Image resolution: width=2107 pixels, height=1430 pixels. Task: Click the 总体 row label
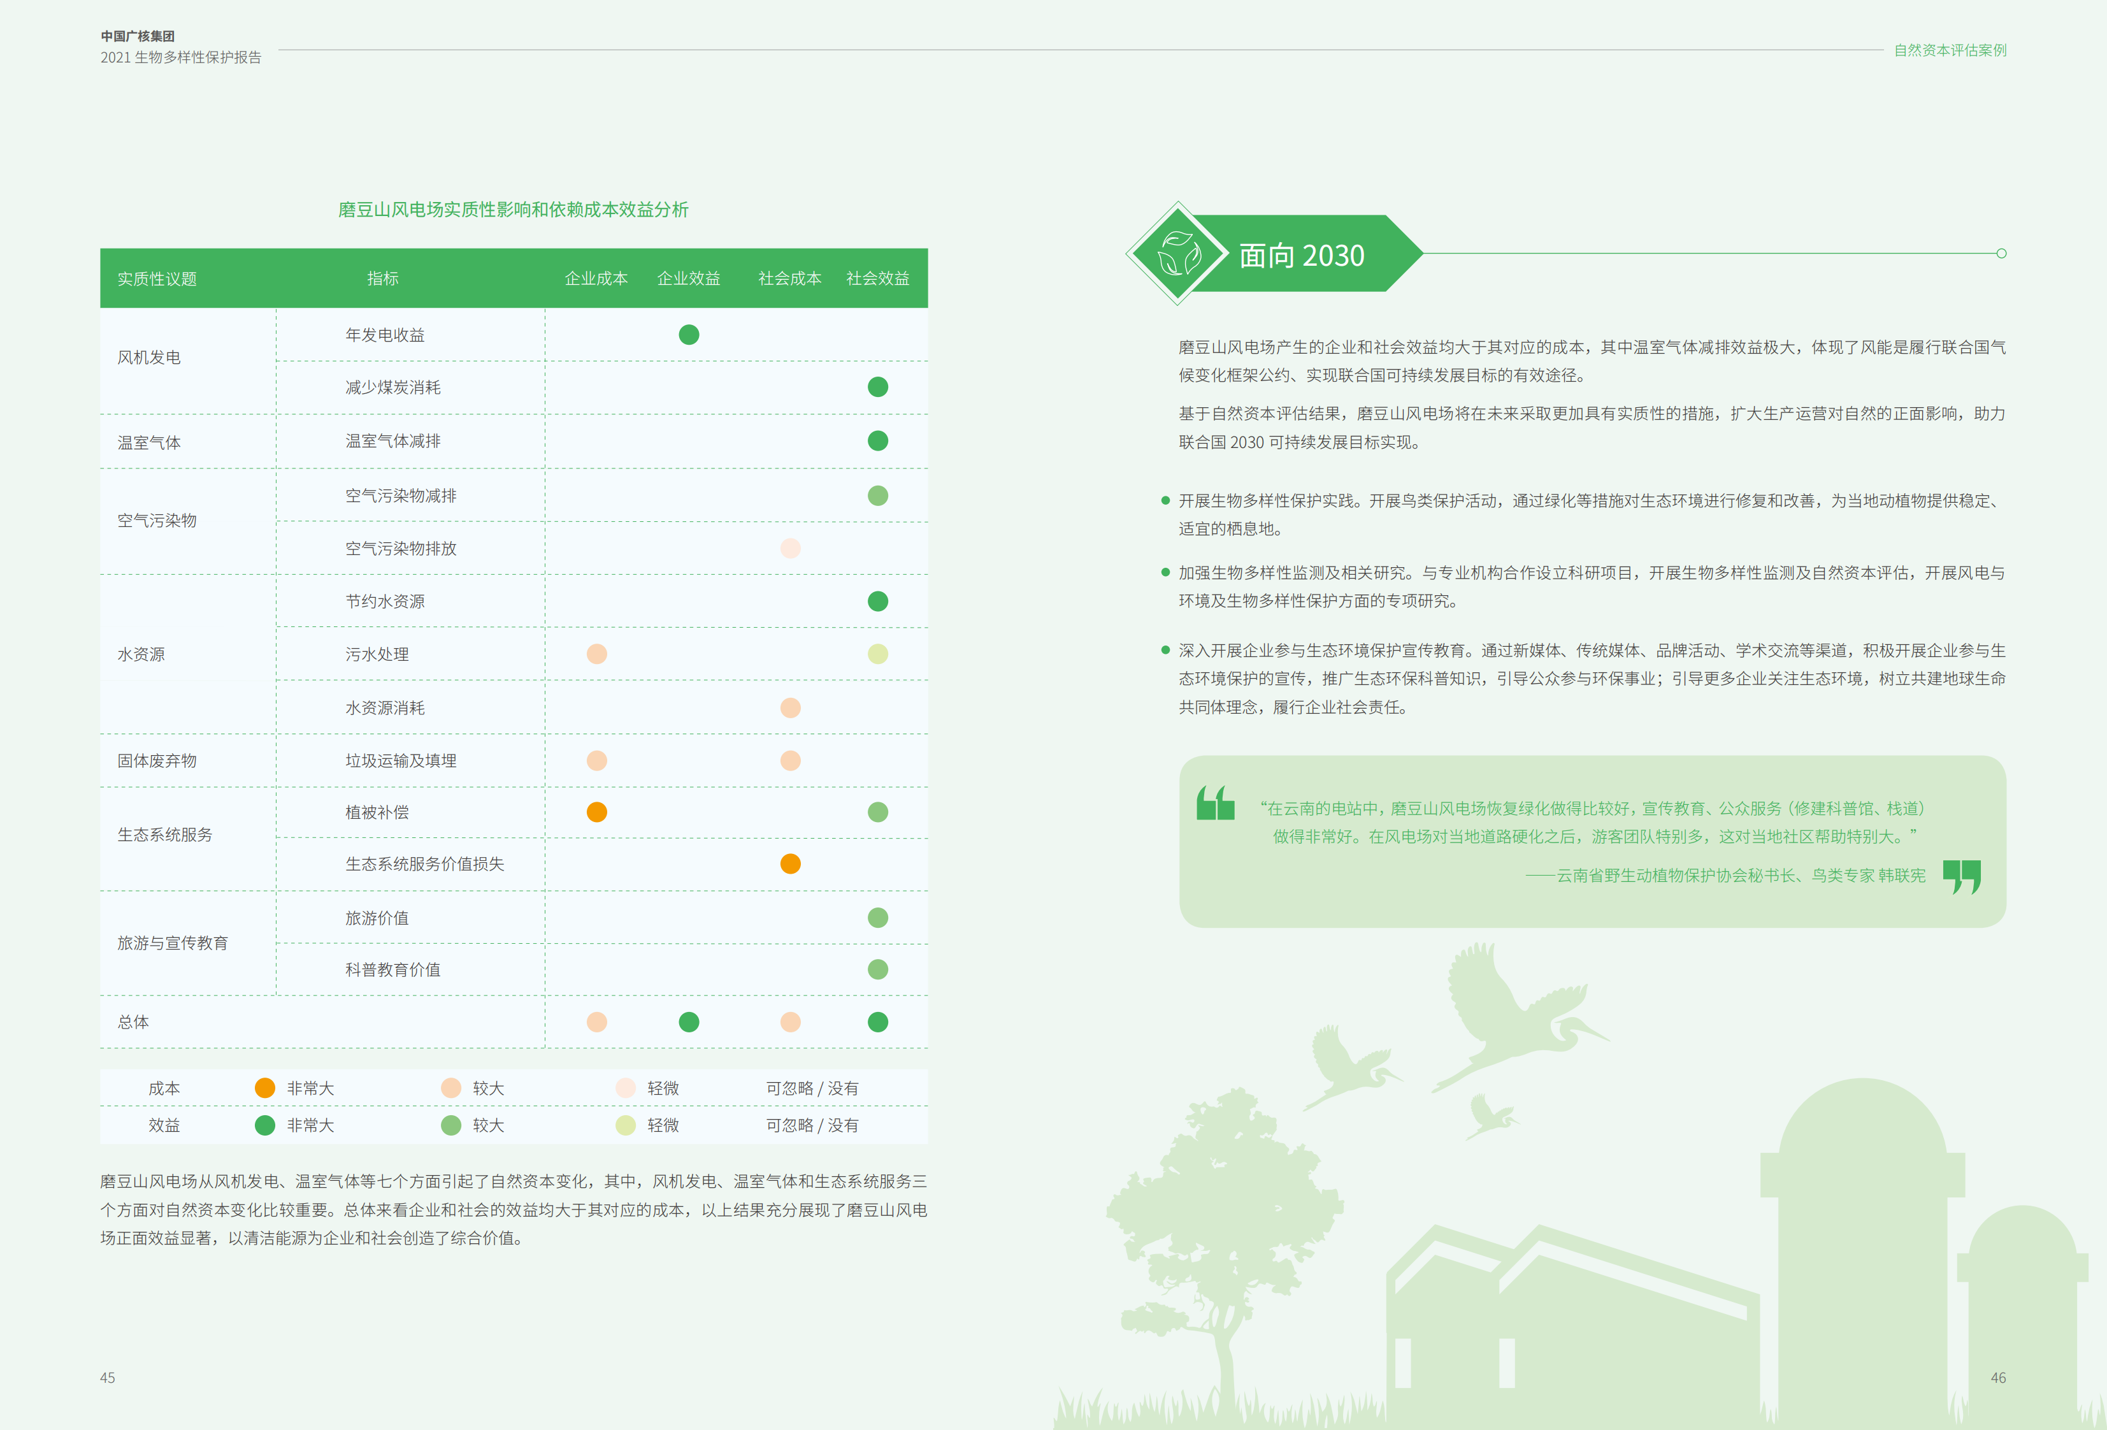(133, 1022)
